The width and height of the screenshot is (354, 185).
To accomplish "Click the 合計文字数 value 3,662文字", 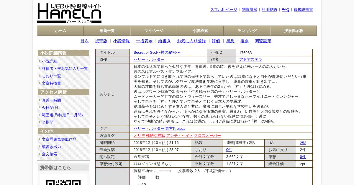I will click(235, 157).
